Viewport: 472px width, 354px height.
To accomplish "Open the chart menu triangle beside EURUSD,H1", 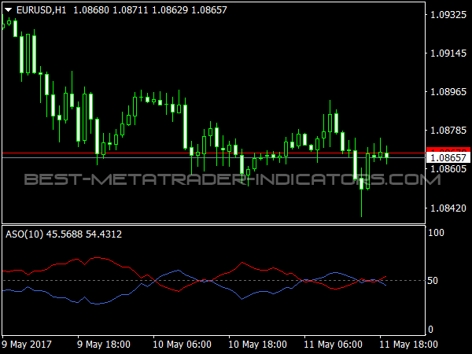I will (x=8, y=10).
